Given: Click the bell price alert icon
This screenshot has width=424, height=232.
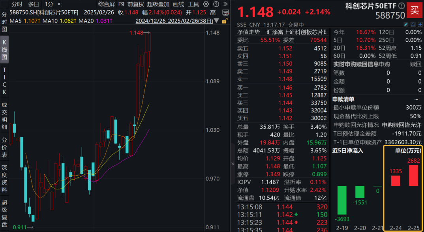Looking at the screenshot, I should (x=413, y=24).
